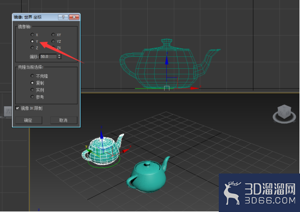Viewport: 300px width, 212px height.
Task: Click the red X axis arrow on selected teapot
Action: [126, 151]
